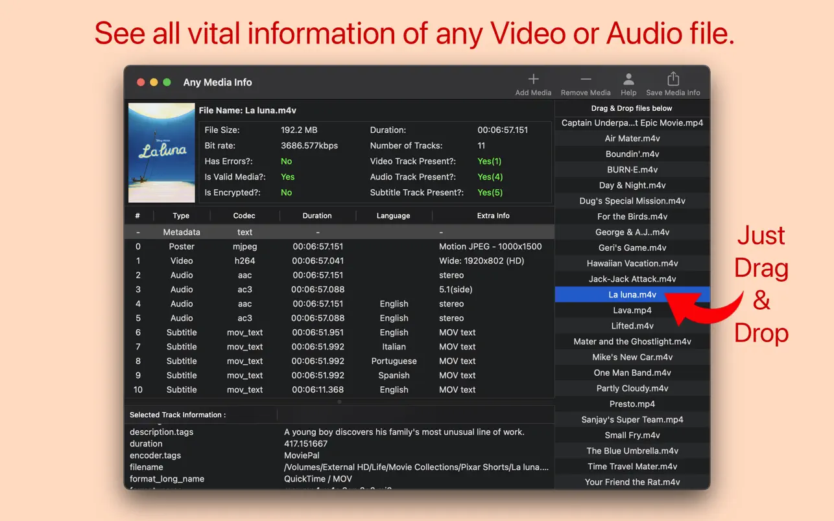Click the Codec column header
This screenshot has width=834, height=521.
tap(244, 216)
